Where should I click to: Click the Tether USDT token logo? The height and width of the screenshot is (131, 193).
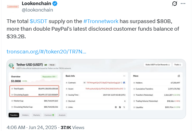click(11, 66)
